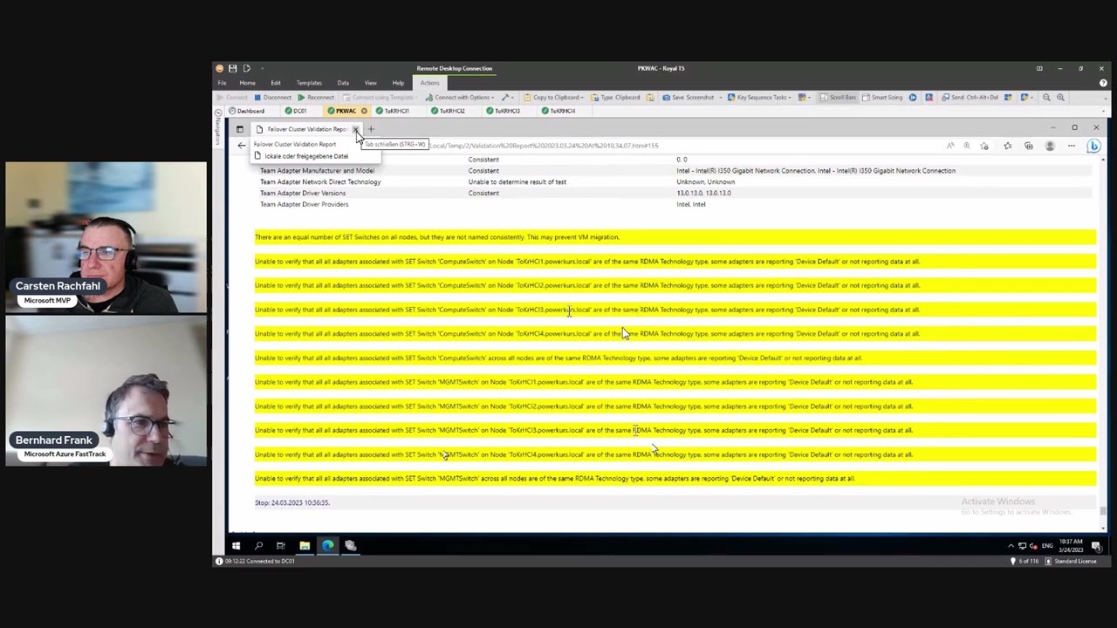
Task: Open File Explorer on remote taskbar
Action: coord(305,546)
